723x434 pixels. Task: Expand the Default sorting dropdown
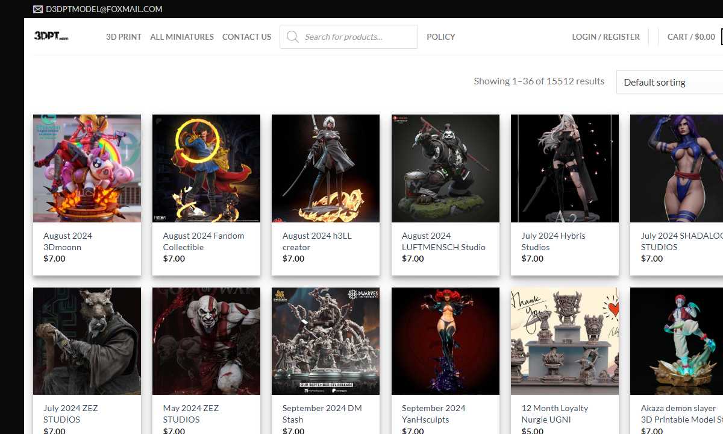point(670,82)
